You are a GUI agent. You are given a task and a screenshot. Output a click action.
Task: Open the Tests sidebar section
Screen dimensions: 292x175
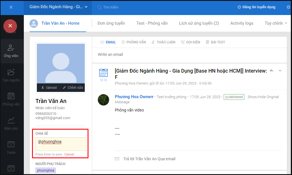(x=11, y=147)
